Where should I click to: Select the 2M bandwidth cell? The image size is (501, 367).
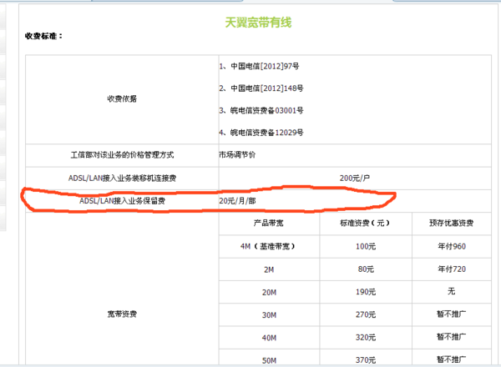click(269, 269)
